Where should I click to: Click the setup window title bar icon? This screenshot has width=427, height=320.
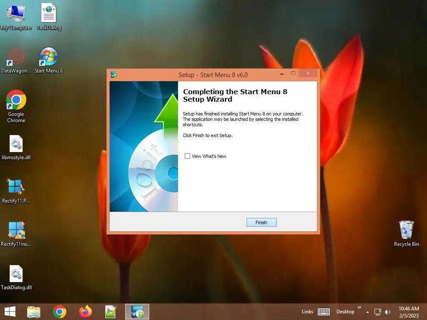pos(114,75)
